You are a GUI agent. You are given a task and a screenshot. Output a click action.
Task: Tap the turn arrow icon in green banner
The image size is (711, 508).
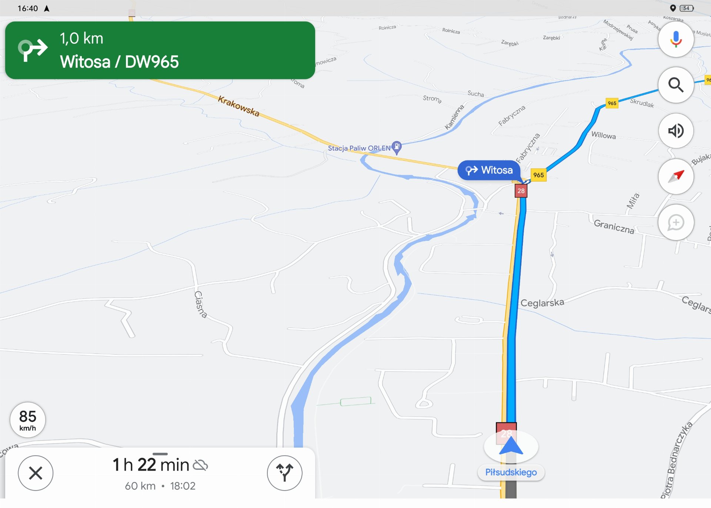coord(33,50)
